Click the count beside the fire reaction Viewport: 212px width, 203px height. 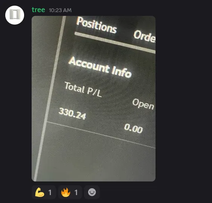(76, 192)
